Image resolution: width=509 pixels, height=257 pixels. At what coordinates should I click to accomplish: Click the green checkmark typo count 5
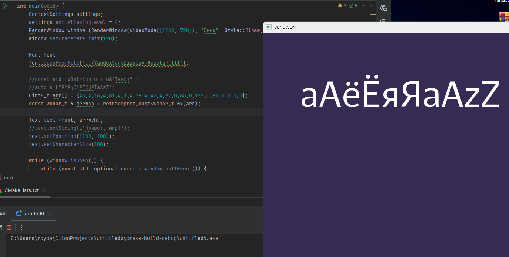click(x=353, y=6)
